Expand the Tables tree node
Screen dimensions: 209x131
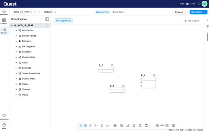(16, 84)
